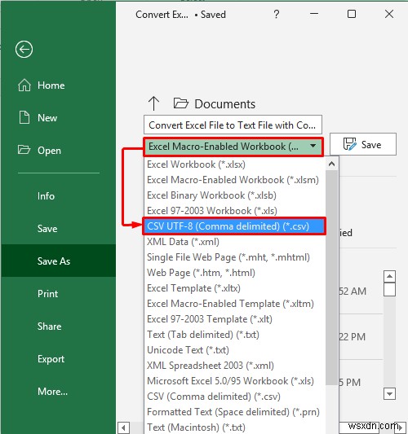Choose Excel Macro-Enabled Workbook (*.xlsm) option
The width and height of the screenshot is (408, 434).
tap(235, 180)
